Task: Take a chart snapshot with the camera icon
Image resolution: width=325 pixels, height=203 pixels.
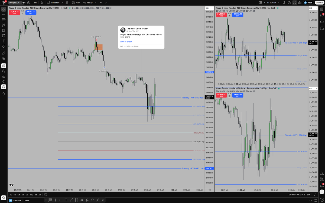Action: (300, 2)
